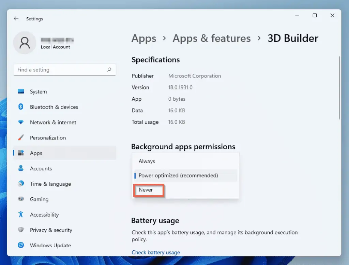349x265 pixels.
Task: Open the Check battery usage link
Action: 156,252
